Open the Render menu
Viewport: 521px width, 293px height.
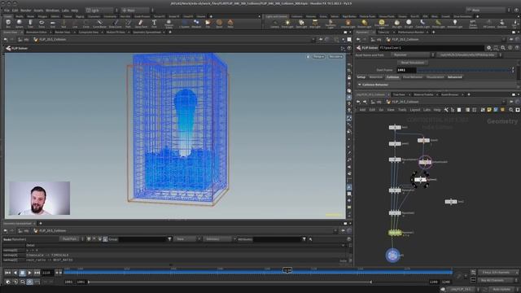pos(25,11)
